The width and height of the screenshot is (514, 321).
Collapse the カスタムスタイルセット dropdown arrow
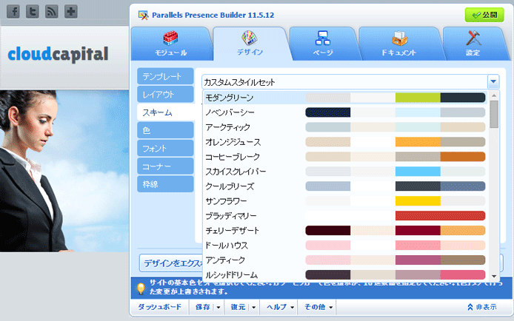coord(493,81)
